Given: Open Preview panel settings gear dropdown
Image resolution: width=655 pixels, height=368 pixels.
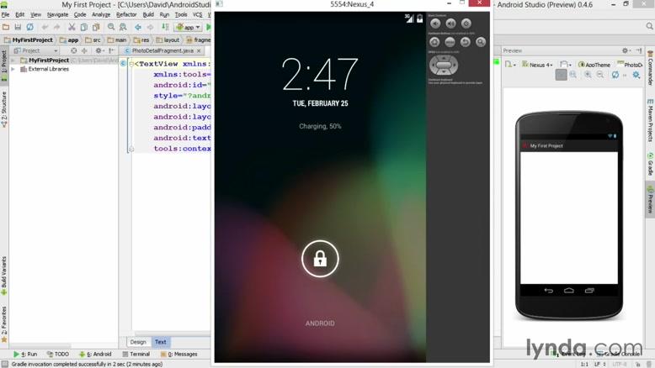Looking at the screenshot, I should click(x=626, y=50).
